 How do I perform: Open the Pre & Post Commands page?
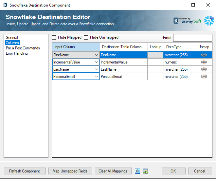tap(23, 48)
